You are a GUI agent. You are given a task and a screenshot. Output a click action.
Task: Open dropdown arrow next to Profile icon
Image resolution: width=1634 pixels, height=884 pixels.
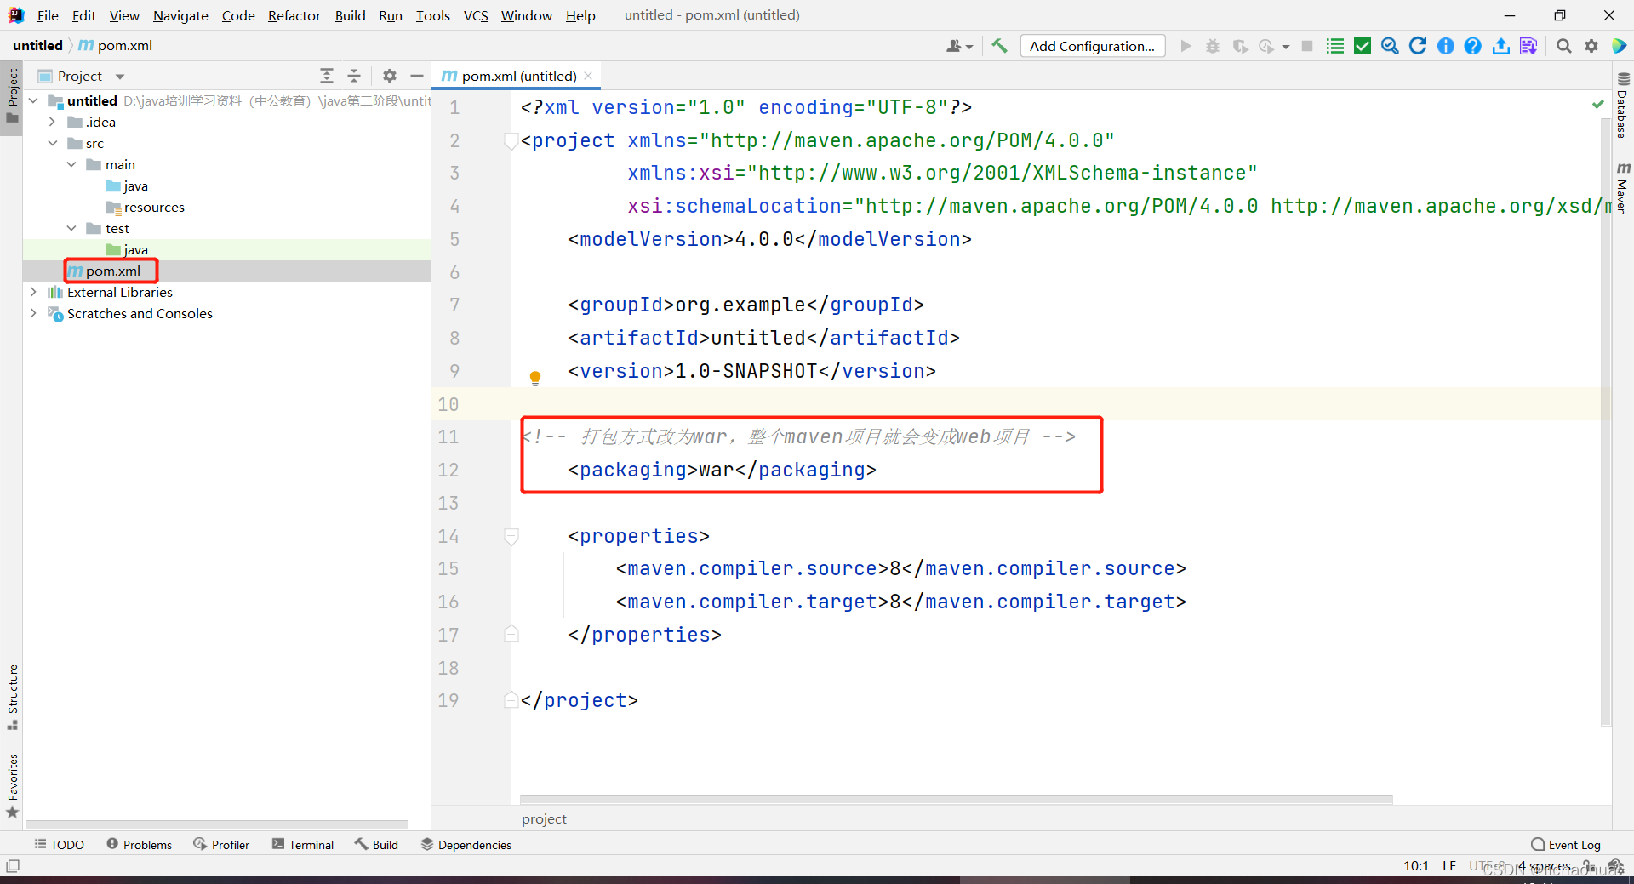pyautogui.click(x=1286, y=47)
